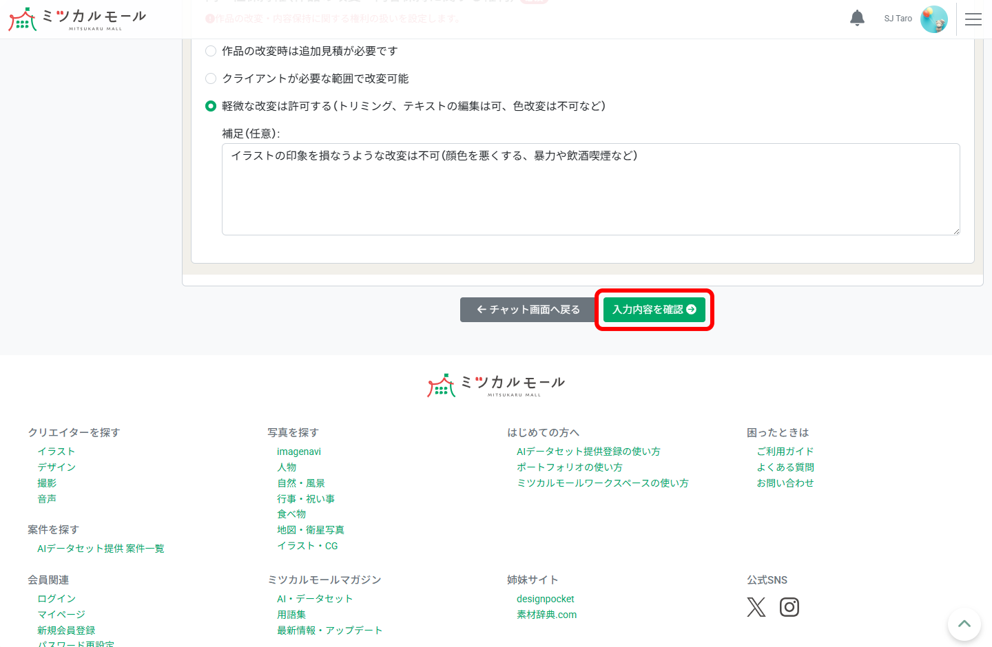
Task: Click the scroll-to-top arrow button
Action: [964, 624]
